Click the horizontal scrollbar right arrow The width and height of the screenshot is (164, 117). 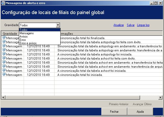pos(160,98)
